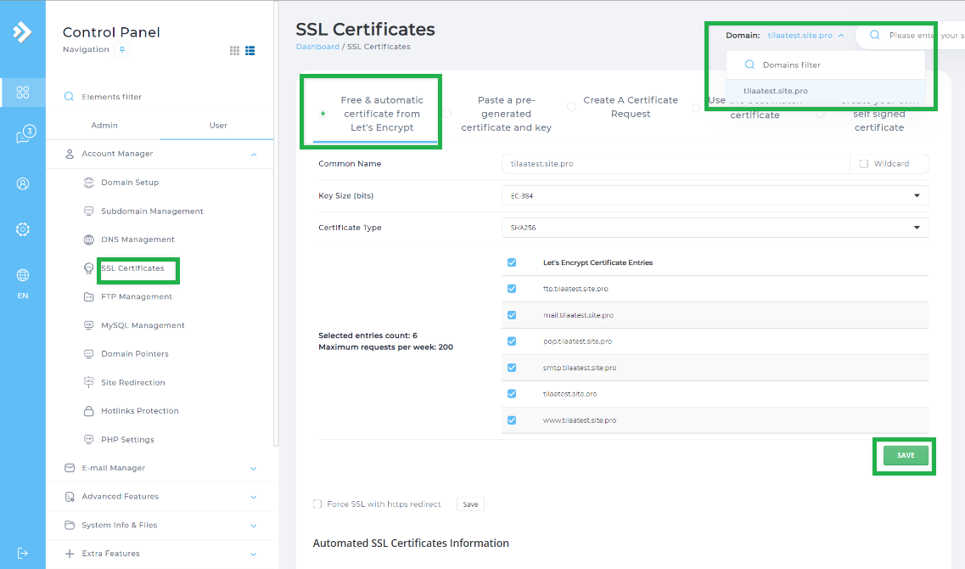The width and height of the screenshot is (965, 569).
Task: Click the small Save button for Force SSL
Action: coord(470,504)
